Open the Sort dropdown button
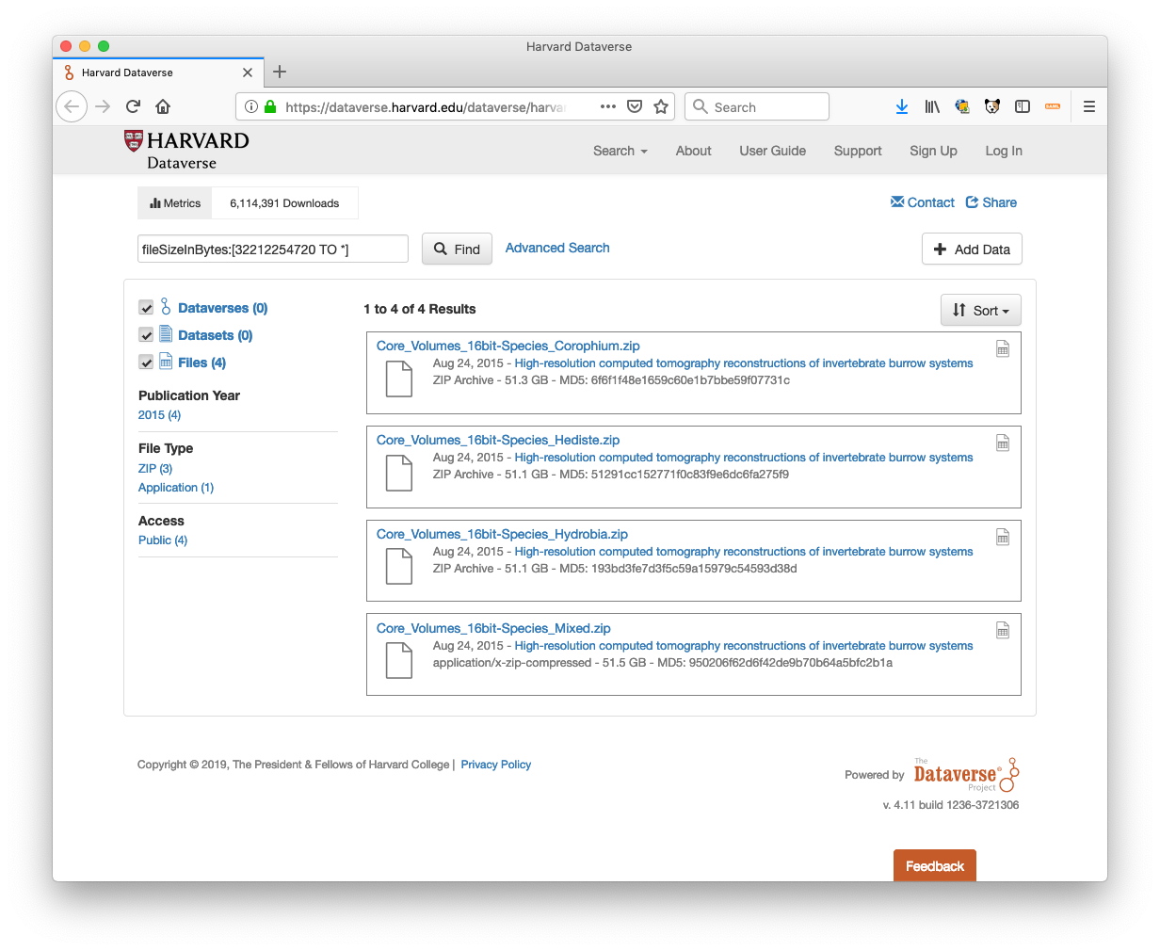 [x=980, y=310]
